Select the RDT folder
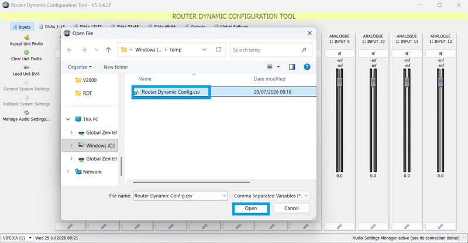The height and width of the screenshot is (243, 468). pyautogui.click(x=84, y=93)
